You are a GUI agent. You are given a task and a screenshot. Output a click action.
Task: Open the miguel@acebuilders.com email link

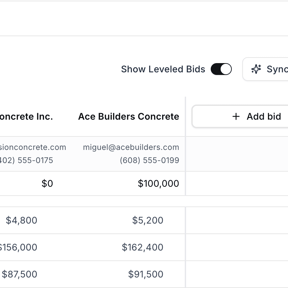131,147
